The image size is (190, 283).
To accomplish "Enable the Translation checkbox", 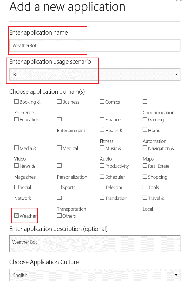I will [x=102, y=198].
